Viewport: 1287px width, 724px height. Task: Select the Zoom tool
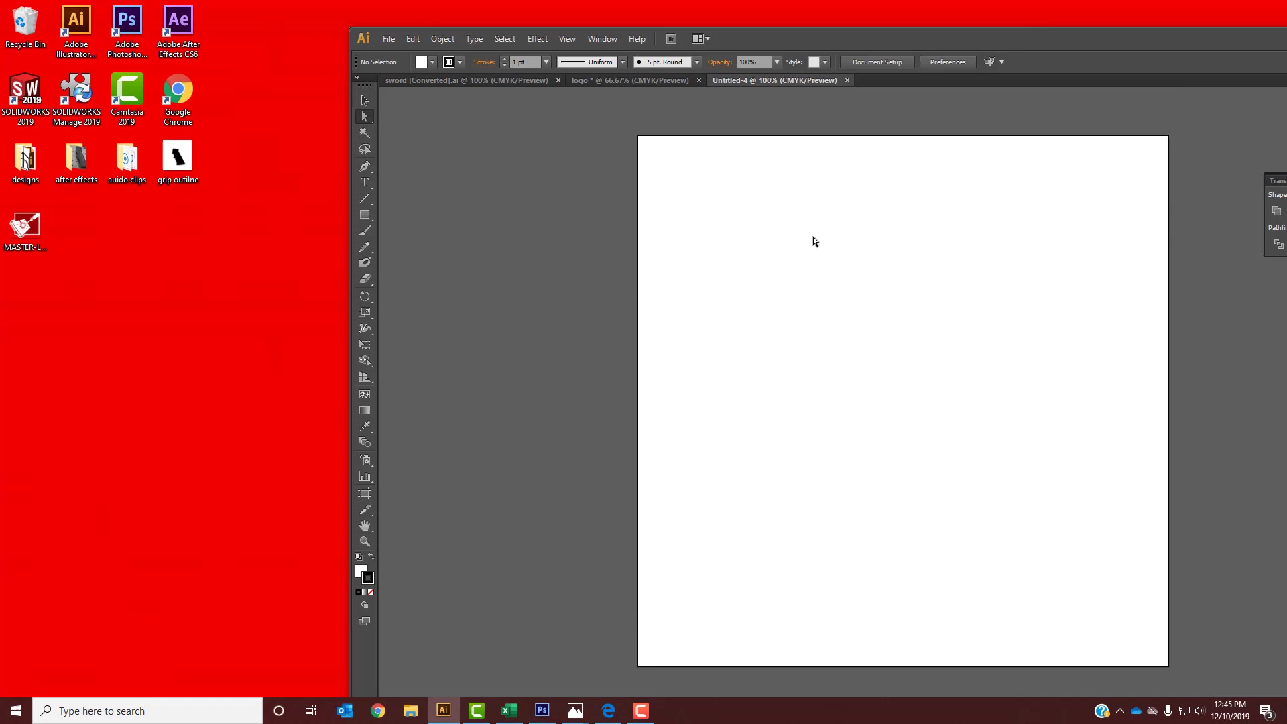365,542
